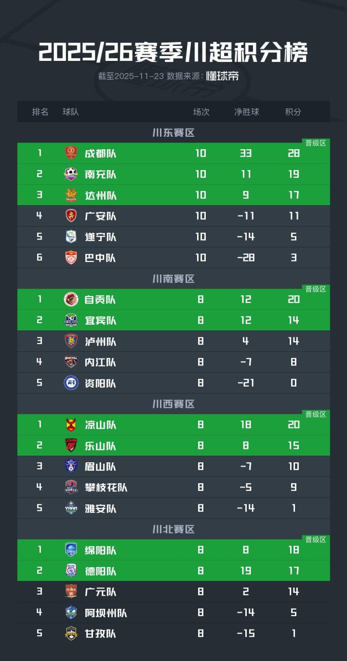Click the 甘孜队 team badge

[x=71, y=633]
